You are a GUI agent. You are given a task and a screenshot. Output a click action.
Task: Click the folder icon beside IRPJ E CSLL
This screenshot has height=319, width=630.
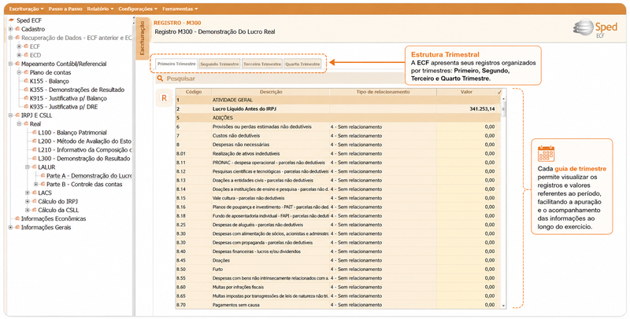17,115
